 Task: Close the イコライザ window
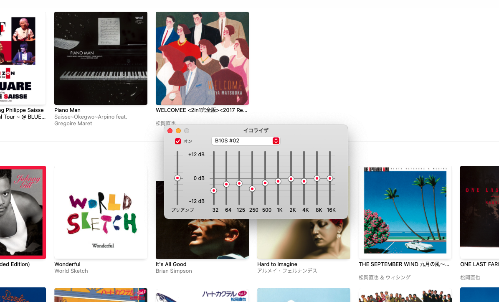170,131
